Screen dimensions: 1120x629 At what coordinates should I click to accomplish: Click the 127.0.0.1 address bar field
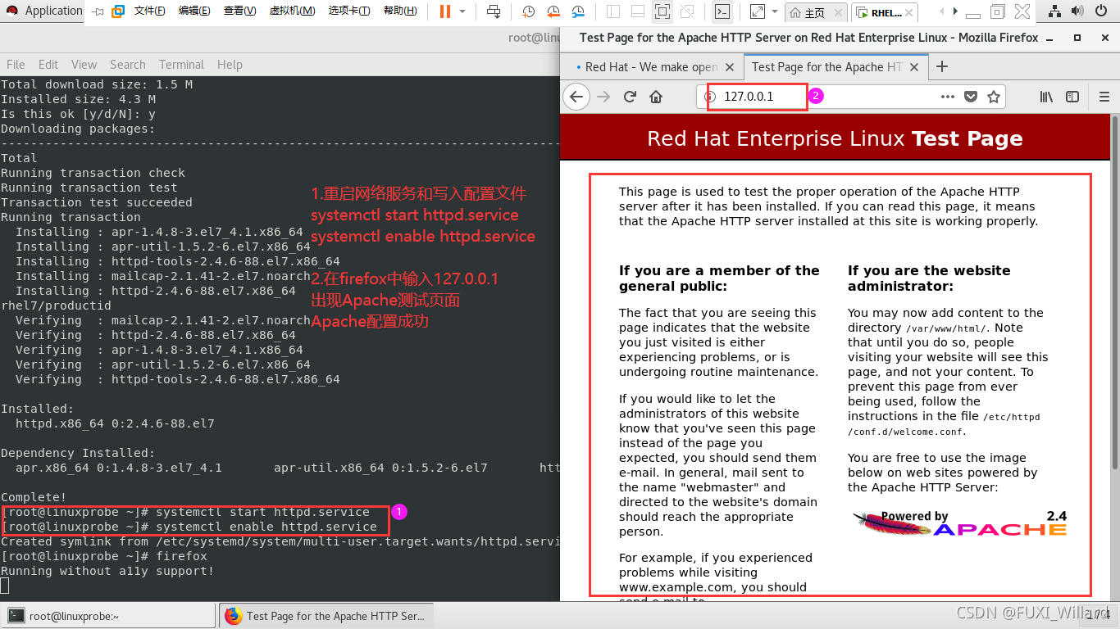pos(850,97)
